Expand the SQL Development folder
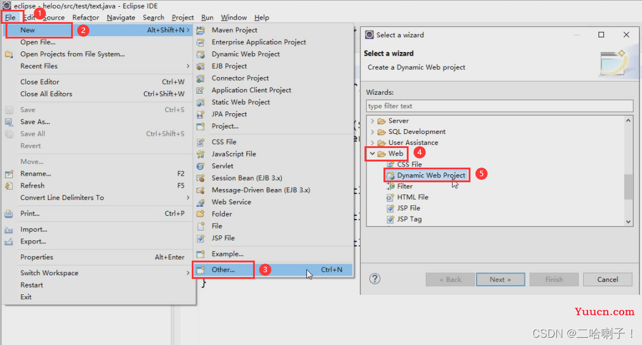This screenshot has height=345, width=642. click(x=372, y=132)
